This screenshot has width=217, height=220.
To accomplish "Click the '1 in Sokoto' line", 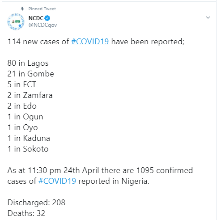I will [x=28, y=149].
